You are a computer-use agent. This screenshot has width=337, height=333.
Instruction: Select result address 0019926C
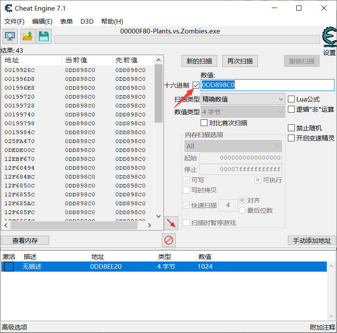point(19,70)
